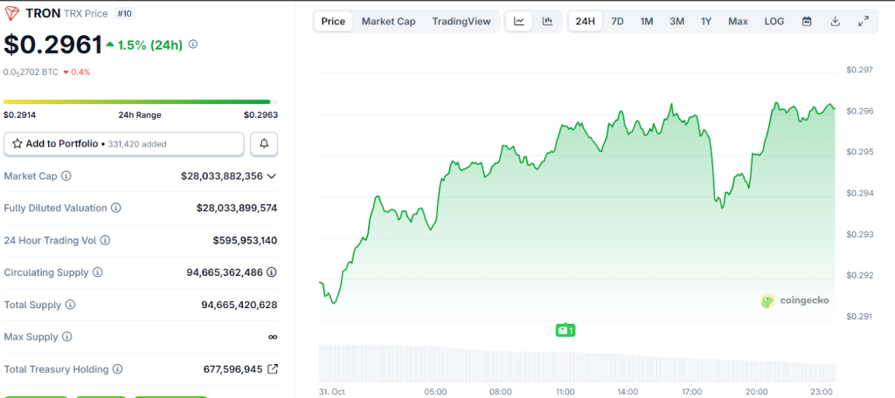Click the line chart view icon
The height and width of the screenshot is (398, 895).
point(519,21)
